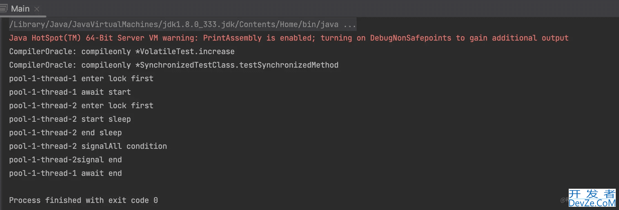The height and width of the screenshot is (210, 619).
Task: Click the empty line above Process finished
Action: click(309, 187)
